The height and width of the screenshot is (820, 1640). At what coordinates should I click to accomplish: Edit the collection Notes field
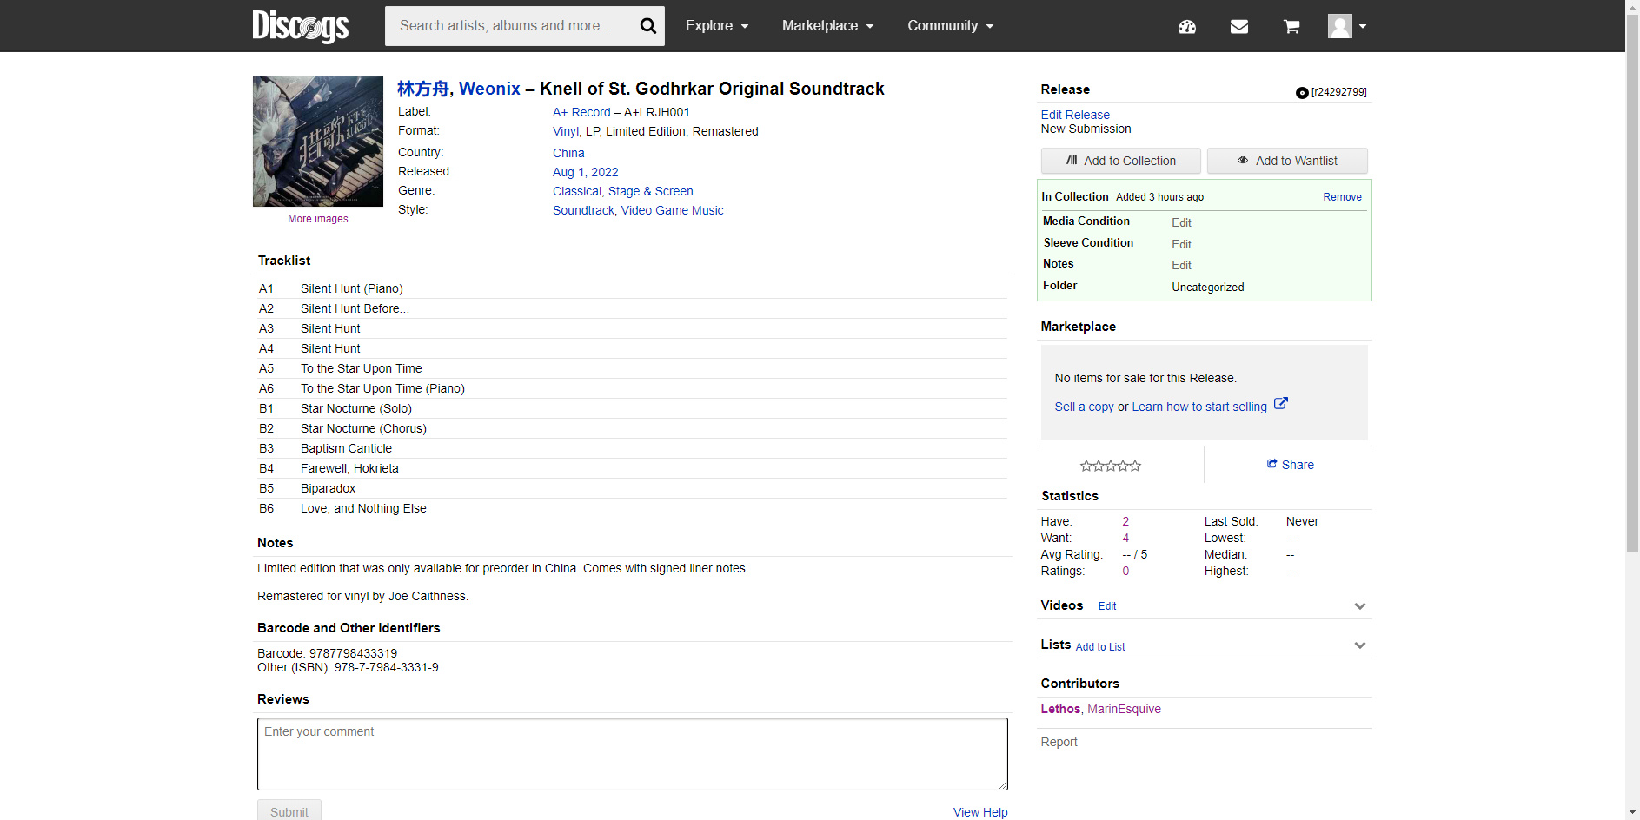1181,265
